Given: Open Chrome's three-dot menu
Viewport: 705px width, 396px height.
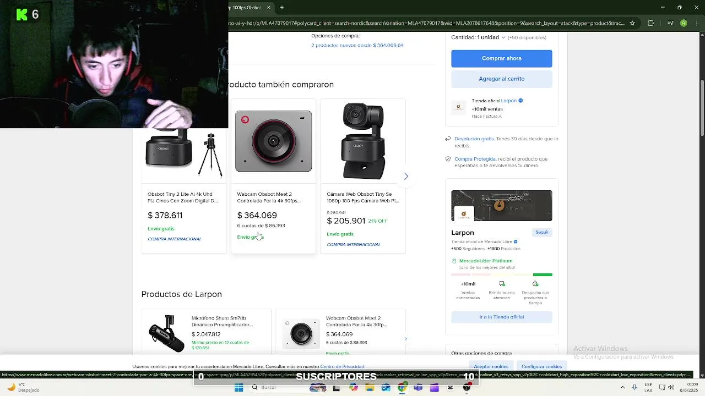Looking at the screenshot, I should tap(697, 23).
